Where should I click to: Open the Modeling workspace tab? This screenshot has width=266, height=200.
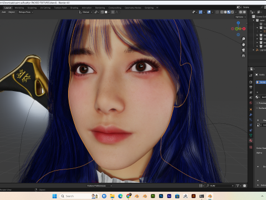pos(19,8)
